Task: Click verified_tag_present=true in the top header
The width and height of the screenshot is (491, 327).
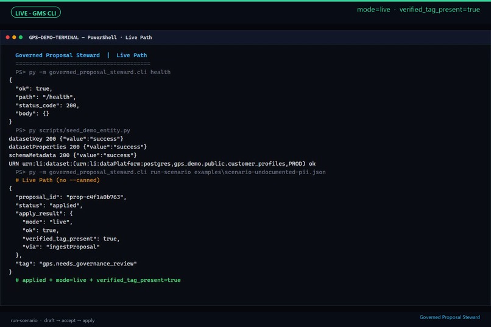Action: (439, 10)
